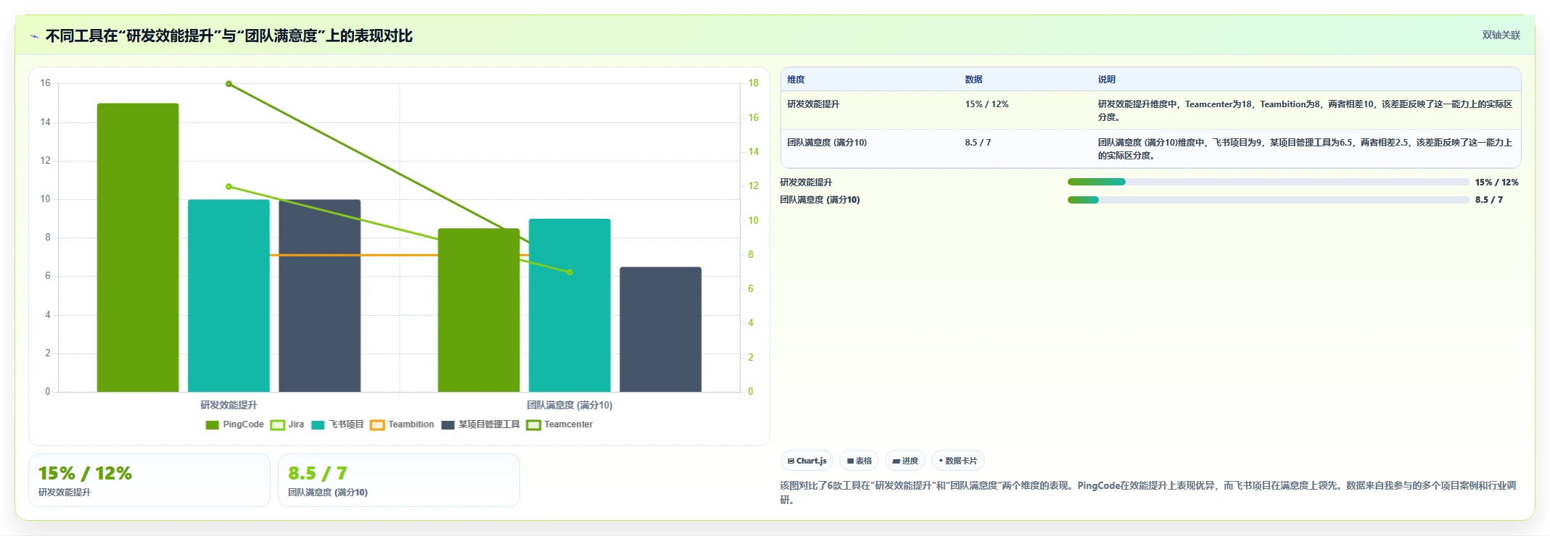
Task: Click the Jira line end point near 7
Action: pos(569,272)
